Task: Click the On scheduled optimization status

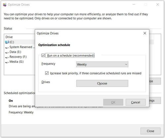Action: pos(11,101)
